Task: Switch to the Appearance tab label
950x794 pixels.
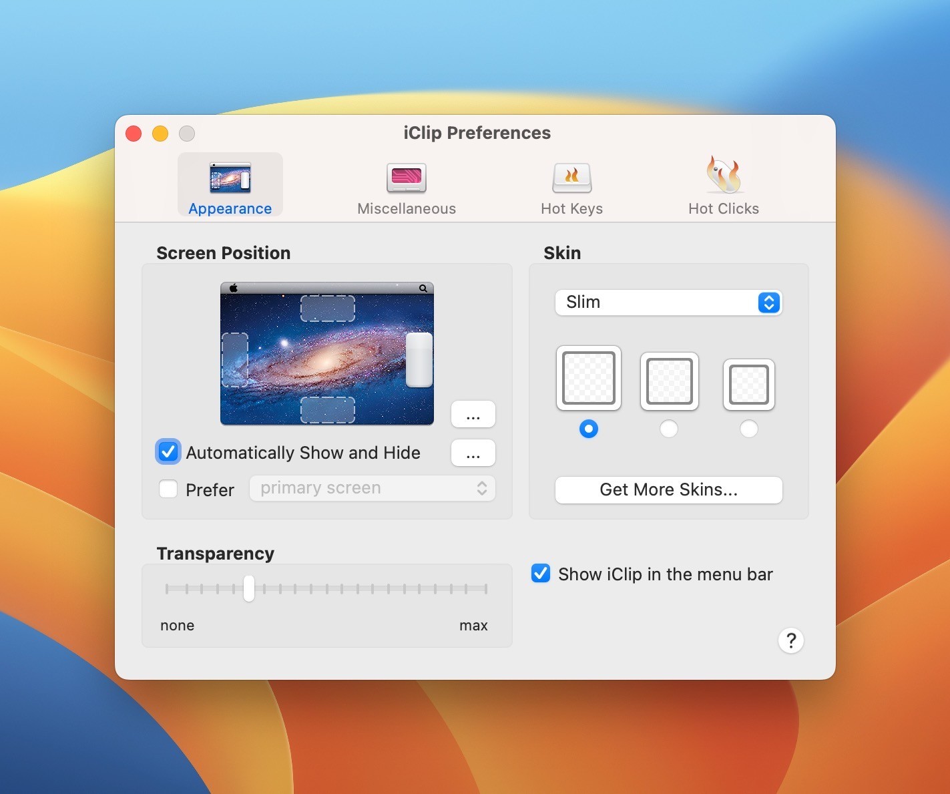Action: click(x=230, y=209)
